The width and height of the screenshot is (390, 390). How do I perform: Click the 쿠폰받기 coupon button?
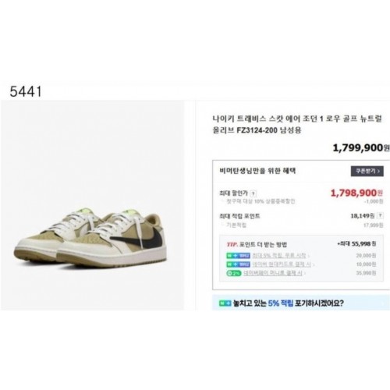point(367,171)
